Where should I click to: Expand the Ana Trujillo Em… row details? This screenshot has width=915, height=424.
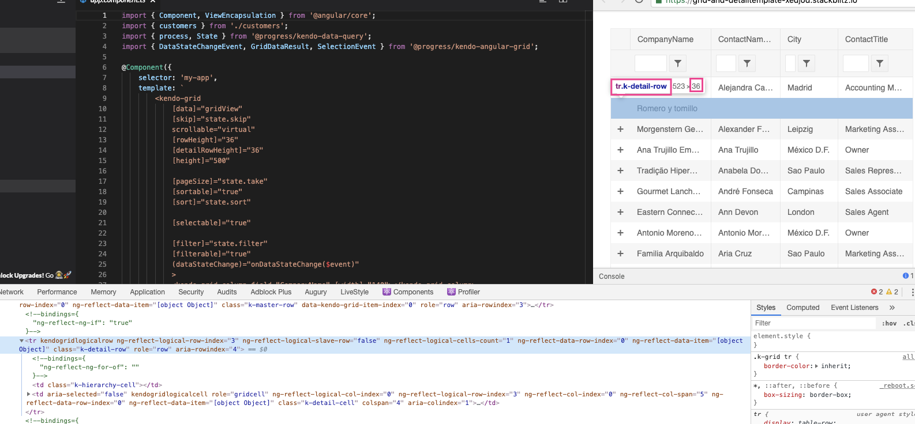tap(621, 150)
